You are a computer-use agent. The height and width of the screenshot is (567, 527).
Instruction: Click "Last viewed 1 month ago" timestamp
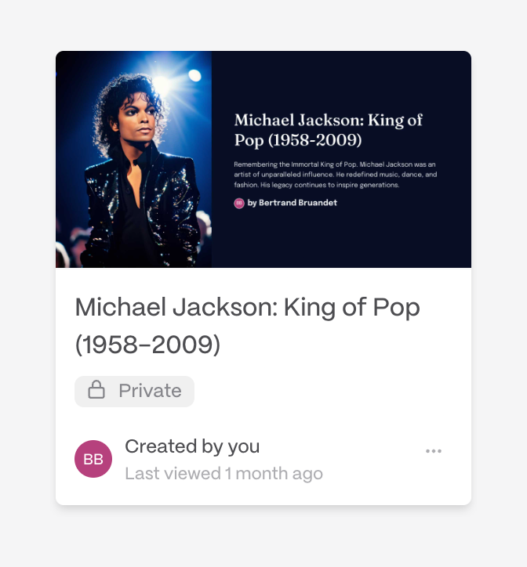[224, 474]
